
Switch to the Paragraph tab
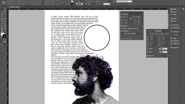(x=158, y=31)
